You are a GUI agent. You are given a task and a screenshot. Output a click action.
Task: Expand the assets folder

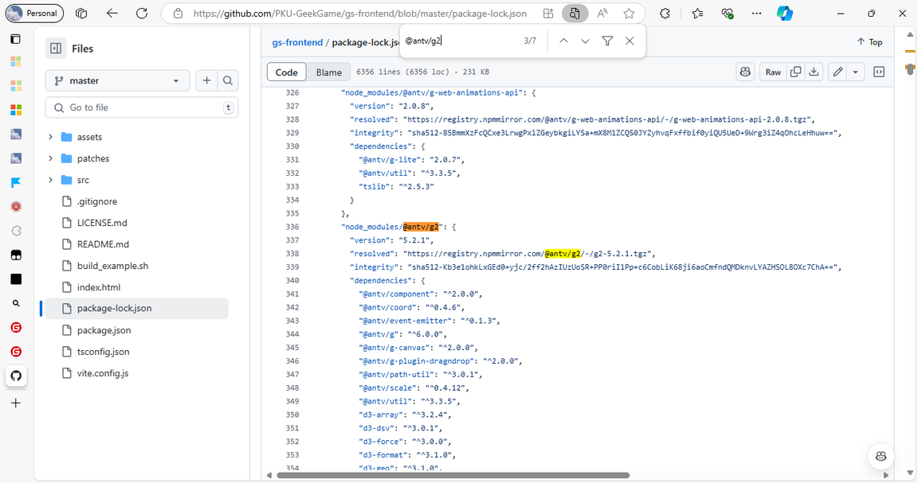[50, 137]
